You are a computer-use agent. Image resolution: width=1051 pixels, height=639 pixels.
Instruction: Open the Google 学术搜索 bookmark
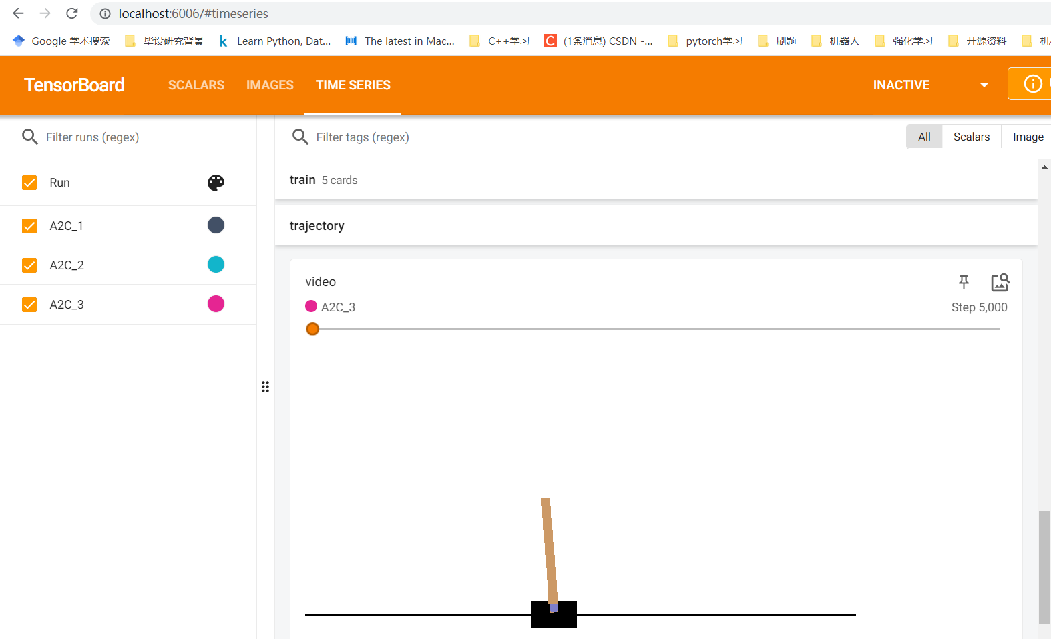coord(61,41)
